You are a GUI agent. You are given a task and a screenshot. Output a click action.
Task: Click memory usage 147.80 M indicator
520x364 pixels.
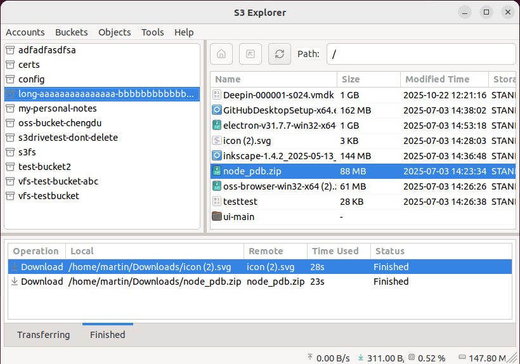click(482, 358)
